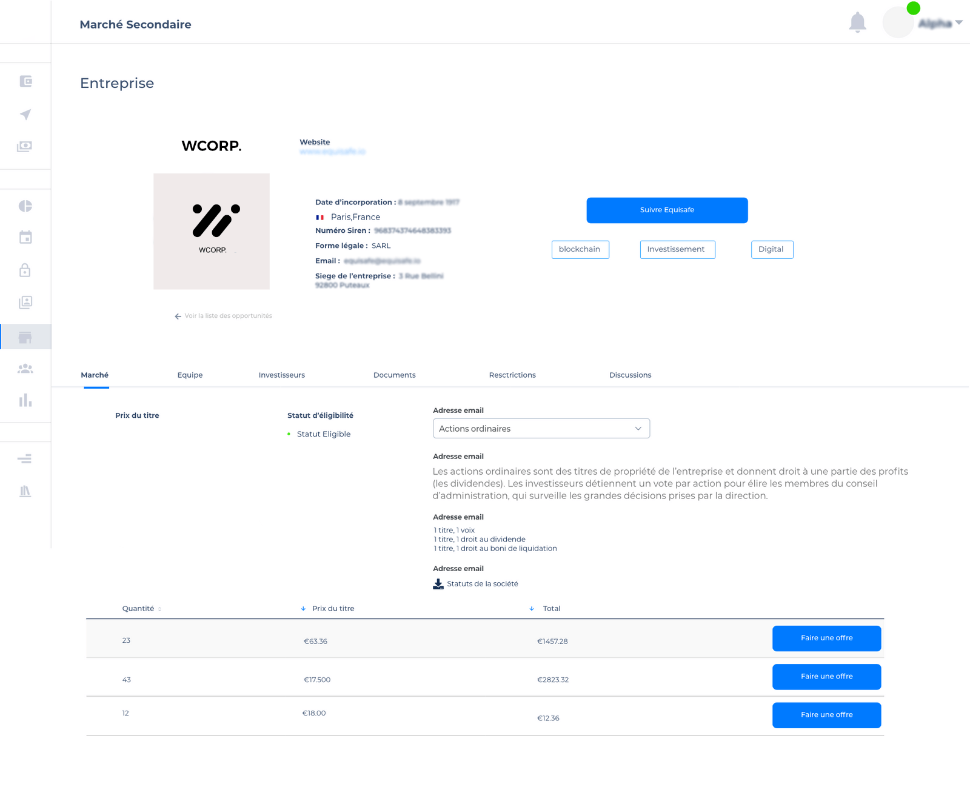
Task: Open the wallet icon in sidebar
Action: [25, 81]
